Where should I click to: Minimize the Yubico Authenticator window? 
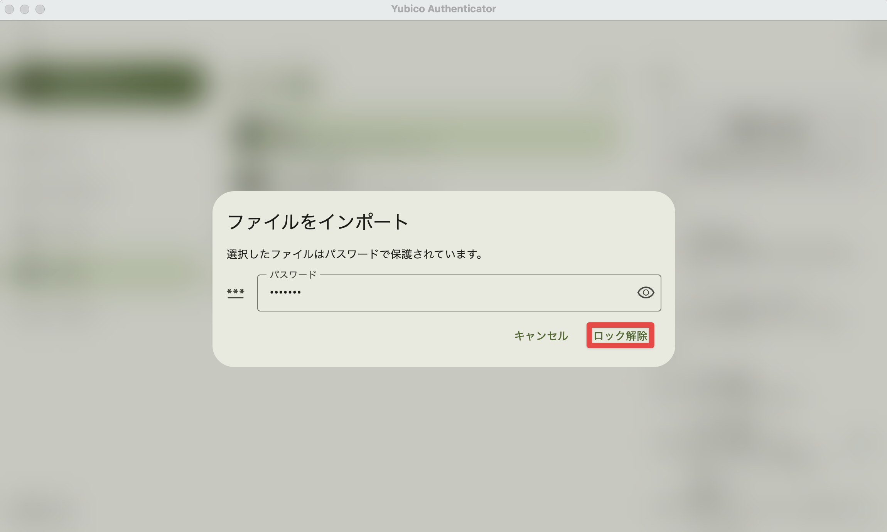(x=25, y=9)
